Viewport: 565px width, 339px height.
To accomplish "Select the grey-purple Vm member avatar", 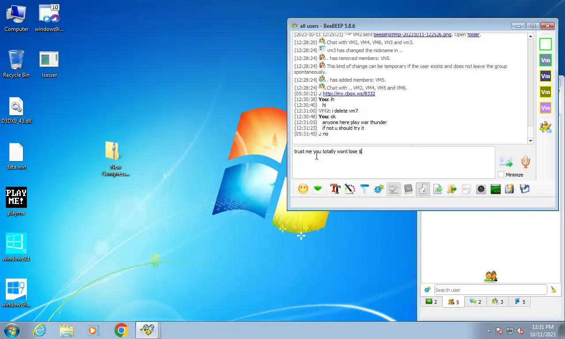I will coord(546,60).
